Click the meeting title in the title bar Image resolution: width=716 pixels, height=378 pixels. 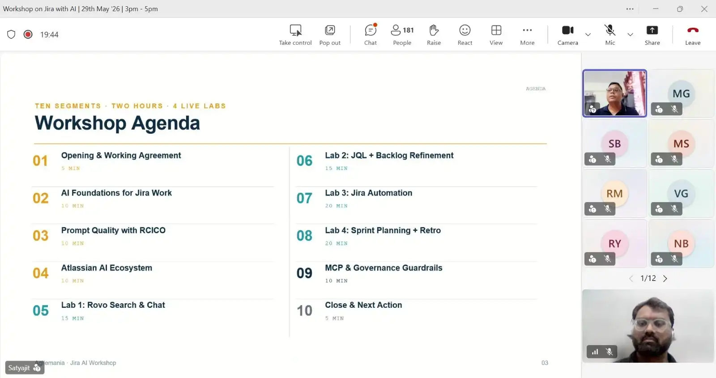pos(81,9)
